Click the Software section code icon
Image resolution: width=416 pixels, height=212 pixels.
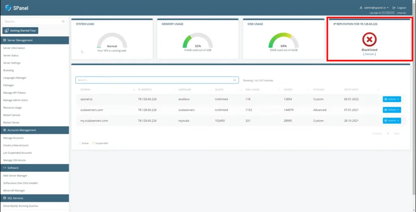click(x=4, y=168)
